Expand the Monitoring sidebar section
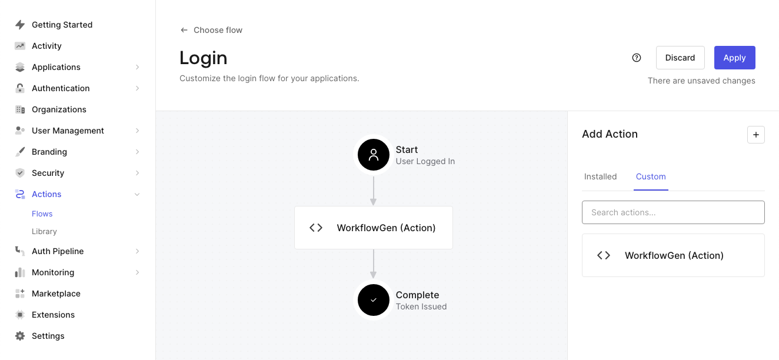The image size is (779, 360). click(137, 272)
